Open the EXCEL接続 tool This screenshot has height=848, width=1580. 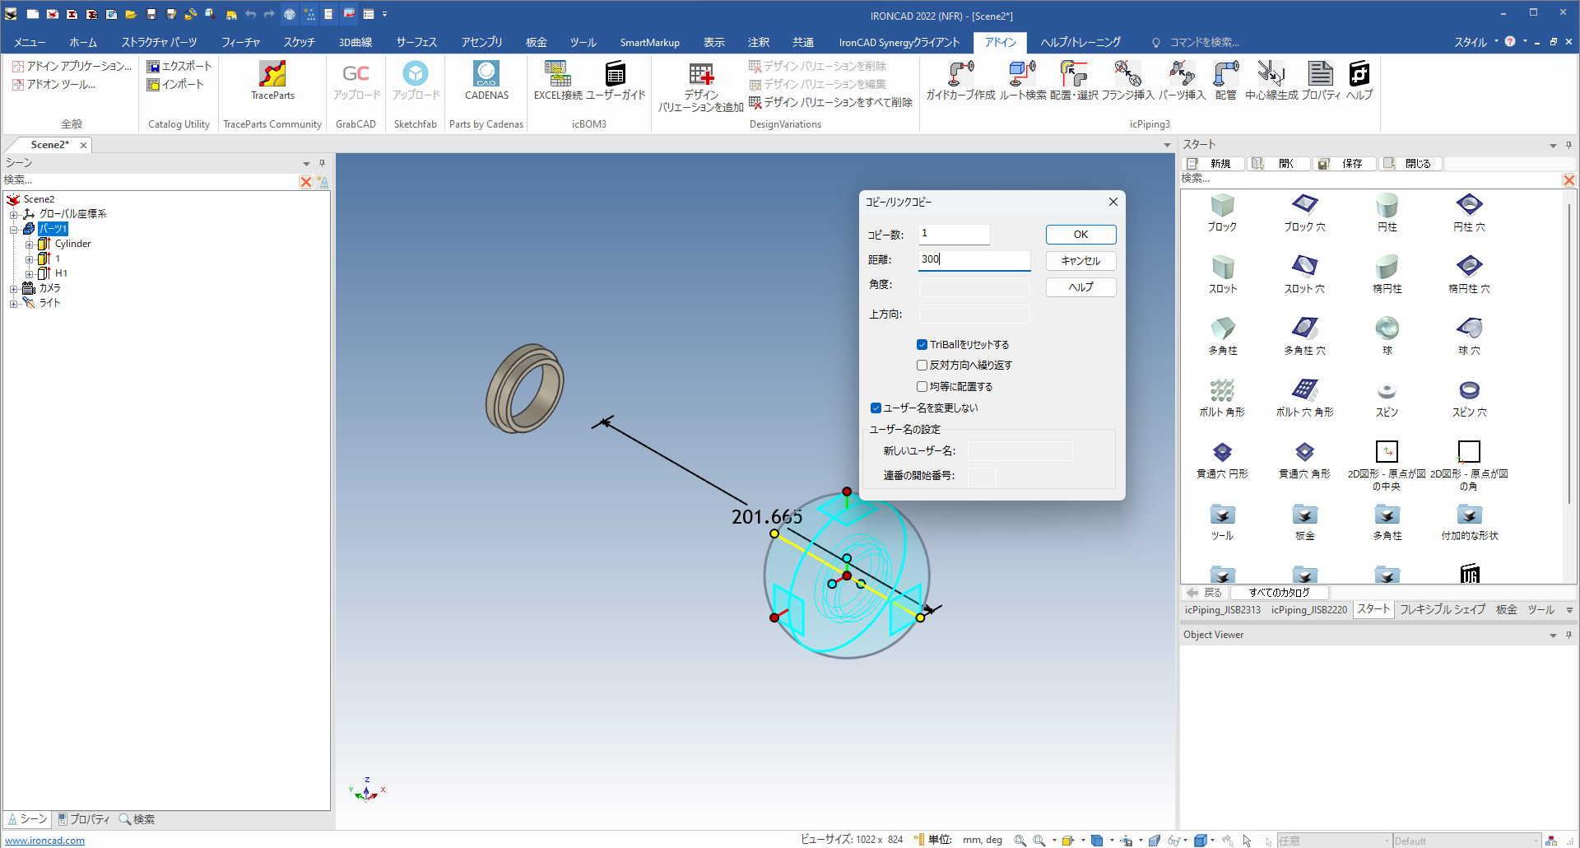pyautogui.click(x=558, y=81)
